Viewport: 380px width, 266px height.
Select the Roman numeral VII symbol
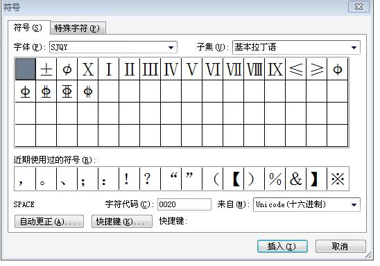tap(234, 69)
